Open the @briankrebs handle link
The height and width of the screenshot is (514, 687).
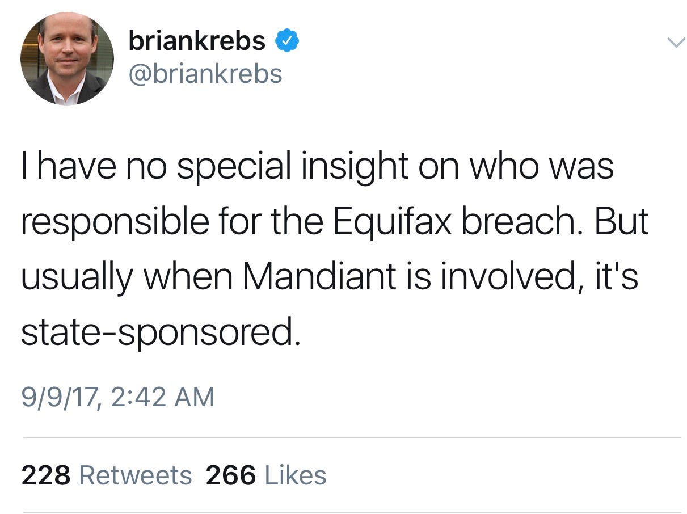pyautogui.click(x=205, y=74)
